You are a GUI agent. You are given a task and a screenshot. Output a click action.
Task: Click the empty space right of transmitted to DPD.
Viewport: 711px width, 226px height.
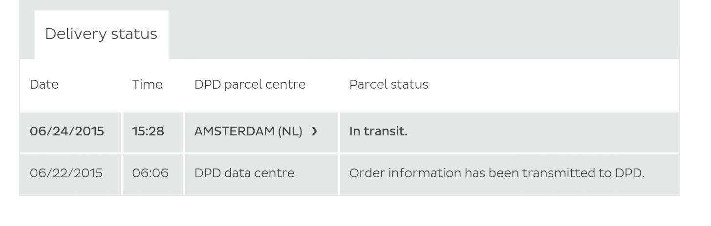coord(662,173)
